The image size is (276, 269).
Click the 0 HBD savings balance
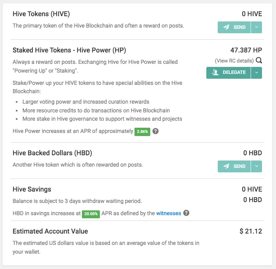point(253,200)
